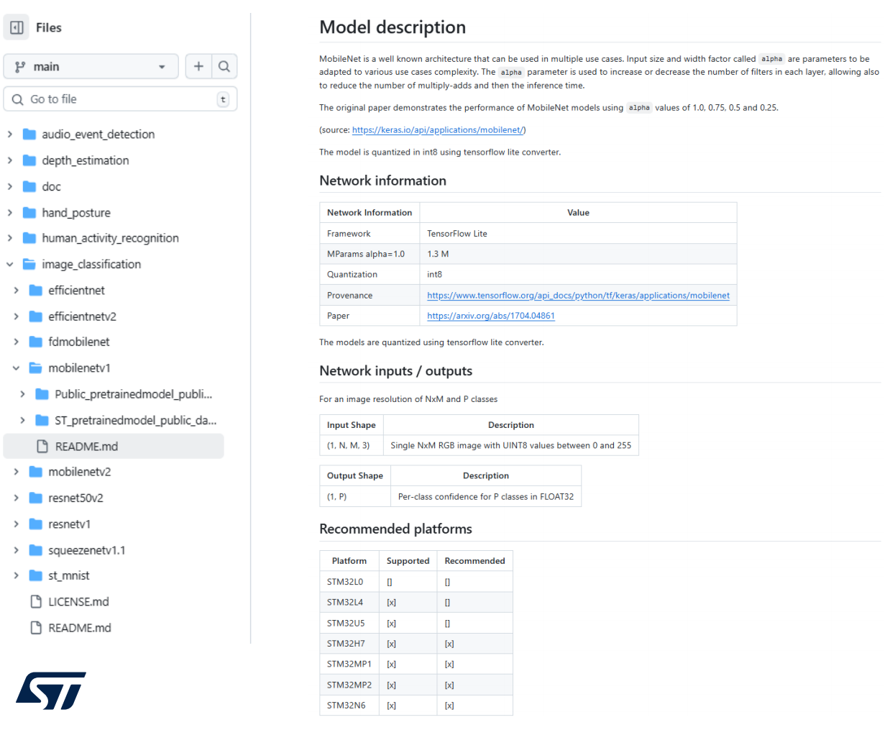
Task: Collapse the image_classification folder chevron
Action: (10, 265)
